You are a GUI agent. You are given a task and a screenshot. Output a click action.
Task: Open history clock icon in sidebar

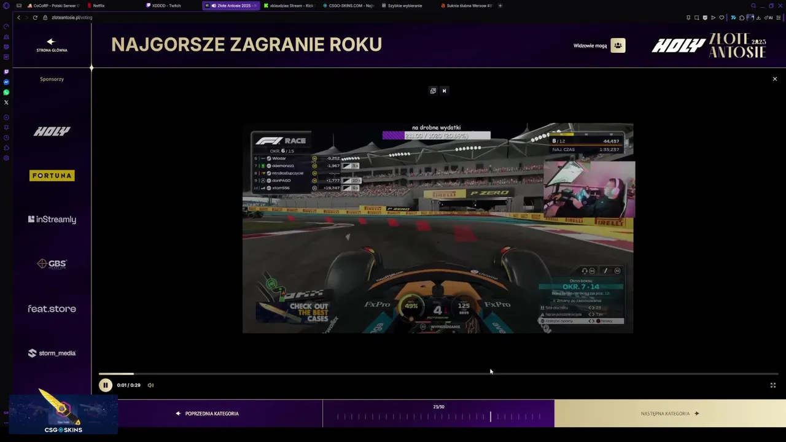pos(6,138)
